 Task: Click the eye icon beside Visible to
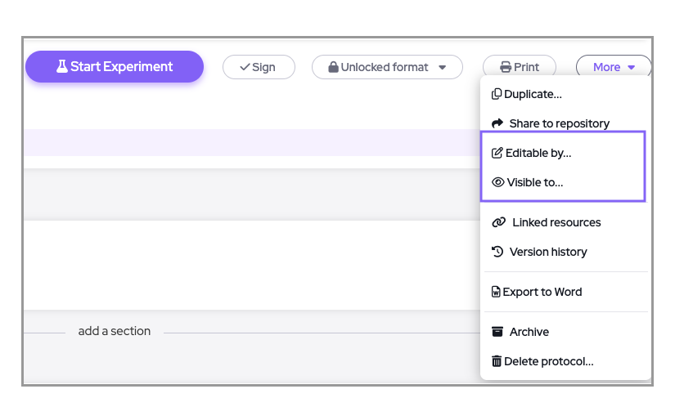(x=497, y=182)
